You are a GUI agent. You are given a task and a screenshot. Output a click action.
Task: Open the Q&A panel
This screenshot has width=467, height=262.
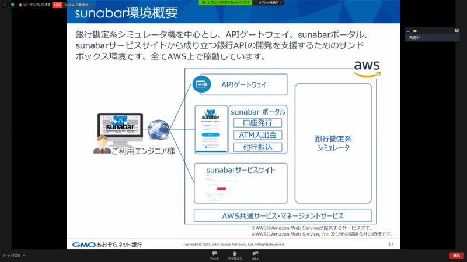(255, 255)
